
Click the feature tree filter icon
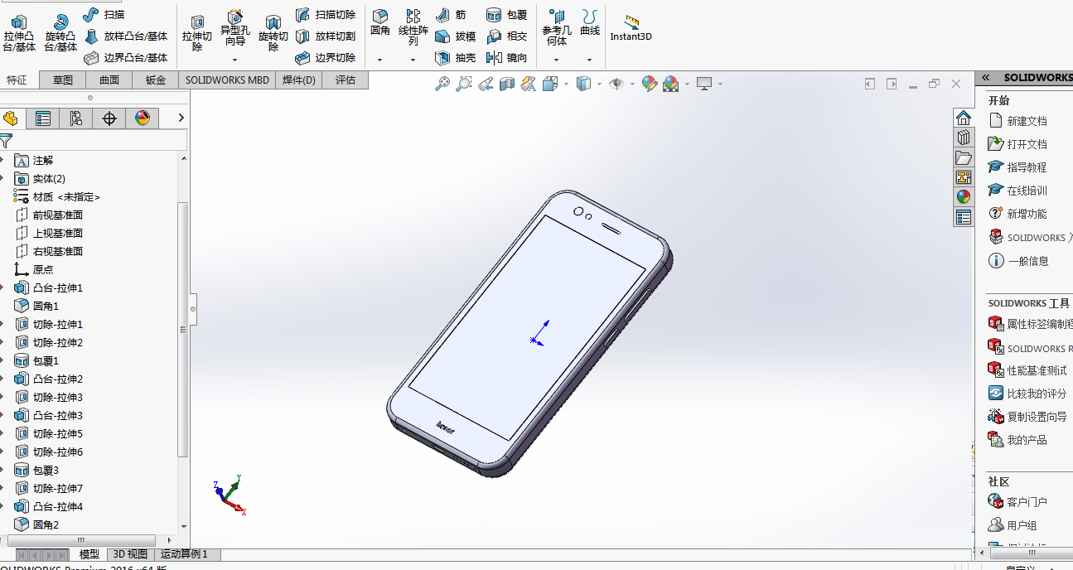pos(6,141)
